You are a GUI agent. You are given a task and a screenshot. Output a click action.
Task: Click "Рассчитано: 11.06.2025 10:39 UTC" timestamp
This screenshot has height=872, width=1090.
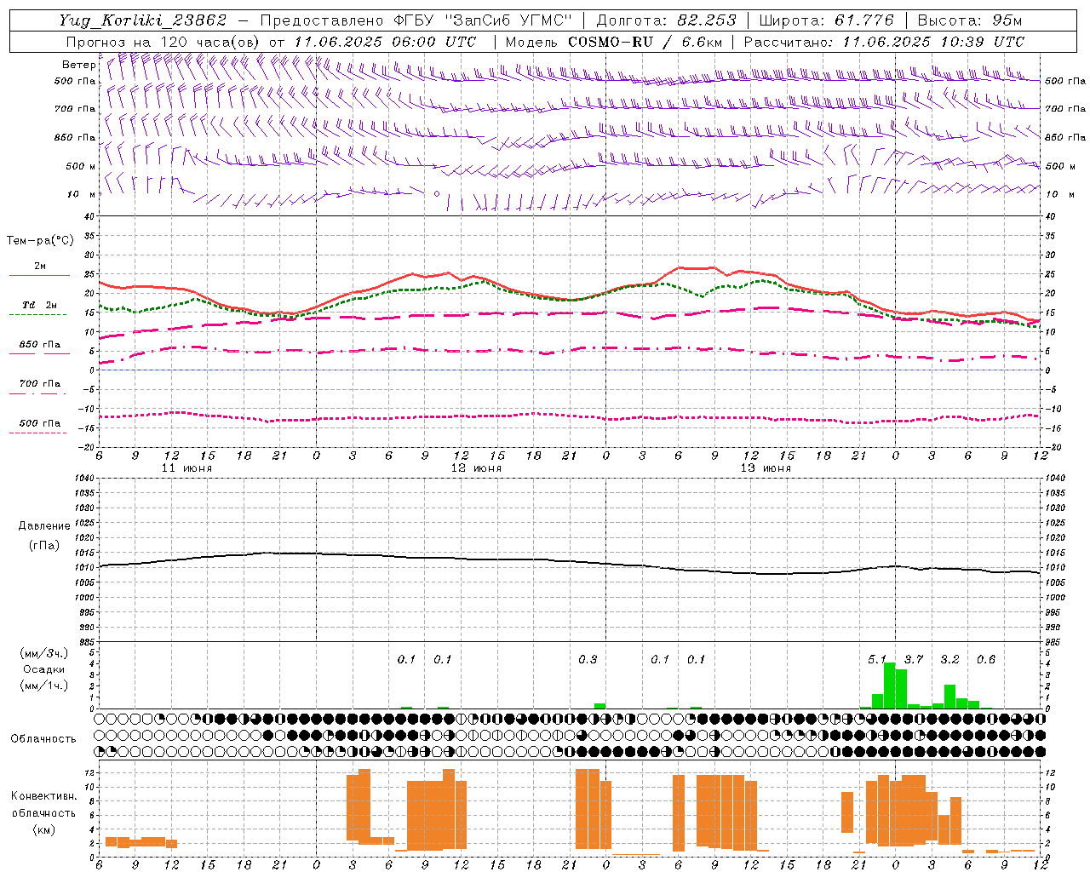coord(884,42)
